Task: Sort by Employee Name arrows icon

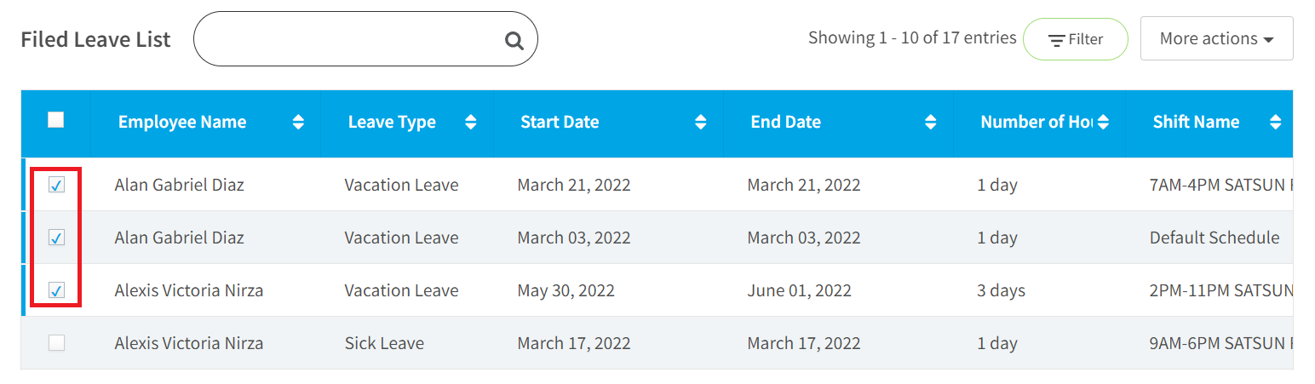Action: [x=298, y=123]
